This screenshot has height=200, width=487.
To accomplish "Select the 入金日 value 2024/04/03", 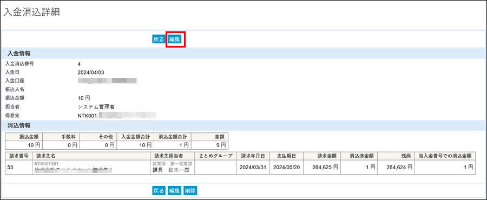I will pyautogui.click(x=91, y=72).
